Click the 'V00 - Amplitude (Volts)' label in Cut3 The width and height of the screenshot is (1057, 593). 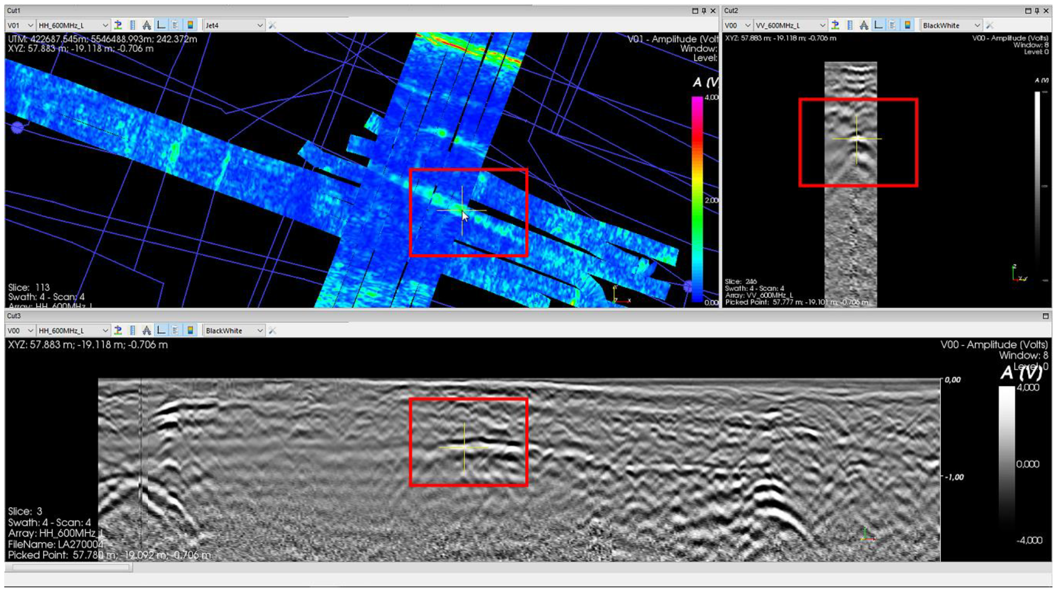[994, 344]
